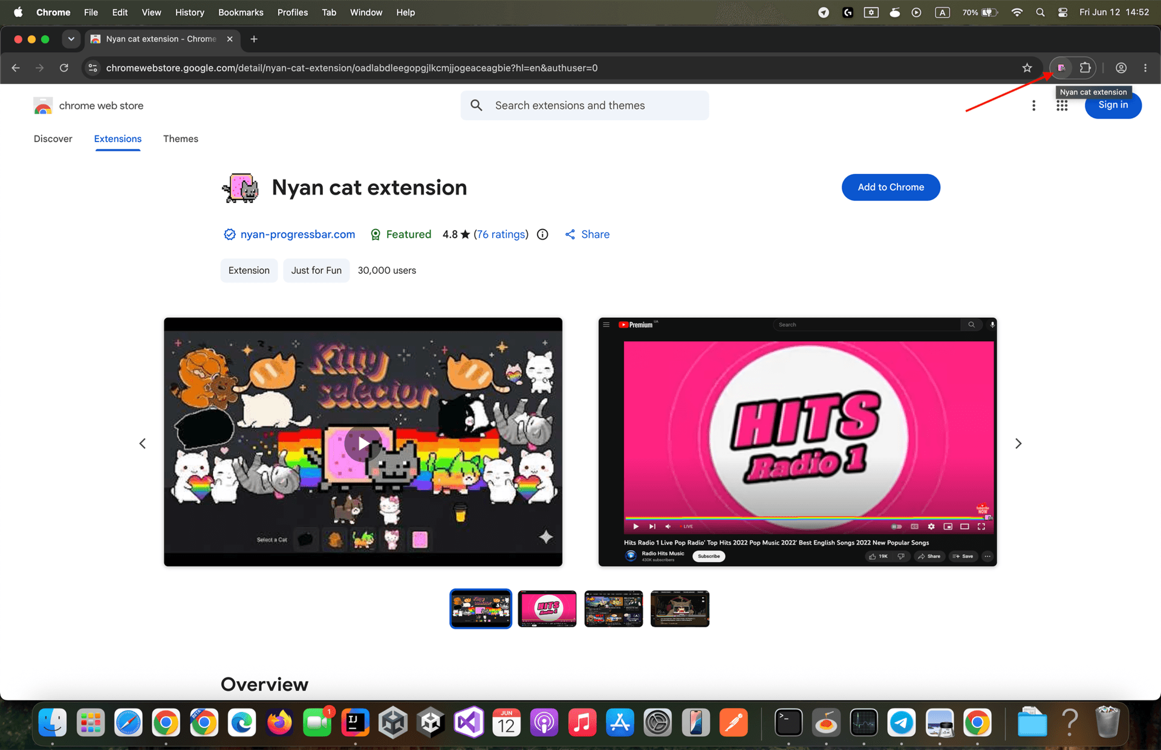Screen dimensions: 1161x750
Task: View site information icon in address bar
Action: click(x=93, y=68)
